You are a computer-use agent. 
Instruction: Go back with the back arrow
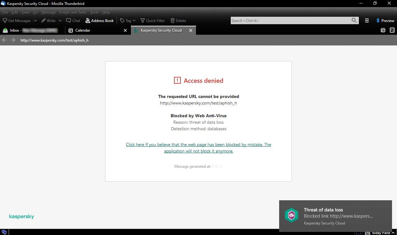pos(4,40)
